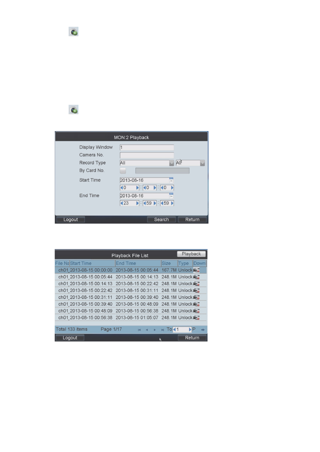Click the Download column header

tap(200, 263)
